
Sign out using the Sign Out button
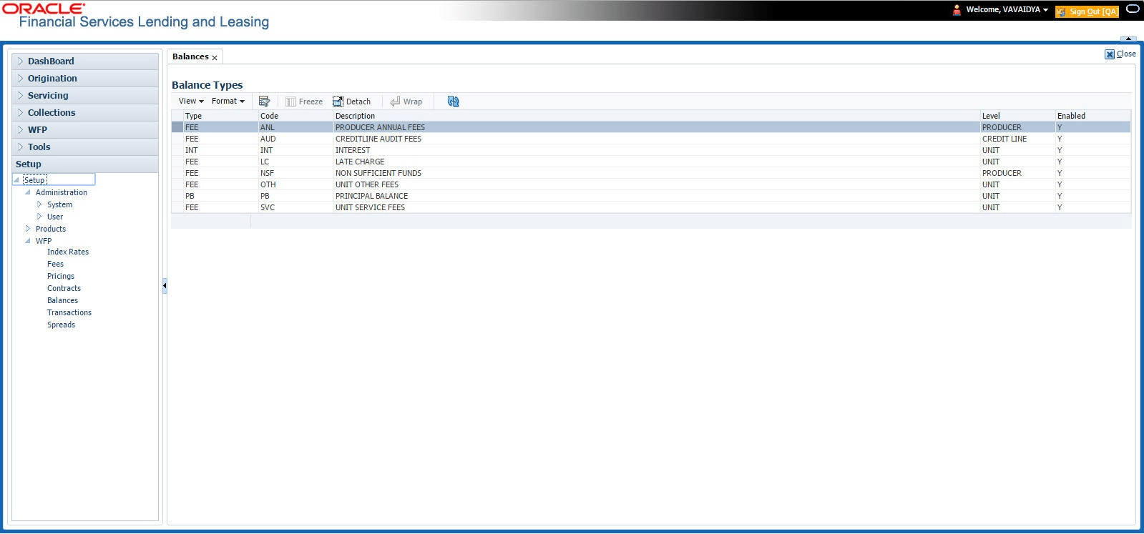pos(1087,11)
